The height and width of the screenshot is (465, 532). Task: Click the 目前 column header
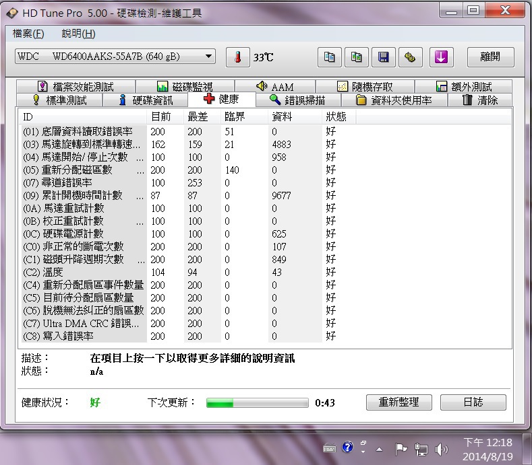tap(166, 117)
